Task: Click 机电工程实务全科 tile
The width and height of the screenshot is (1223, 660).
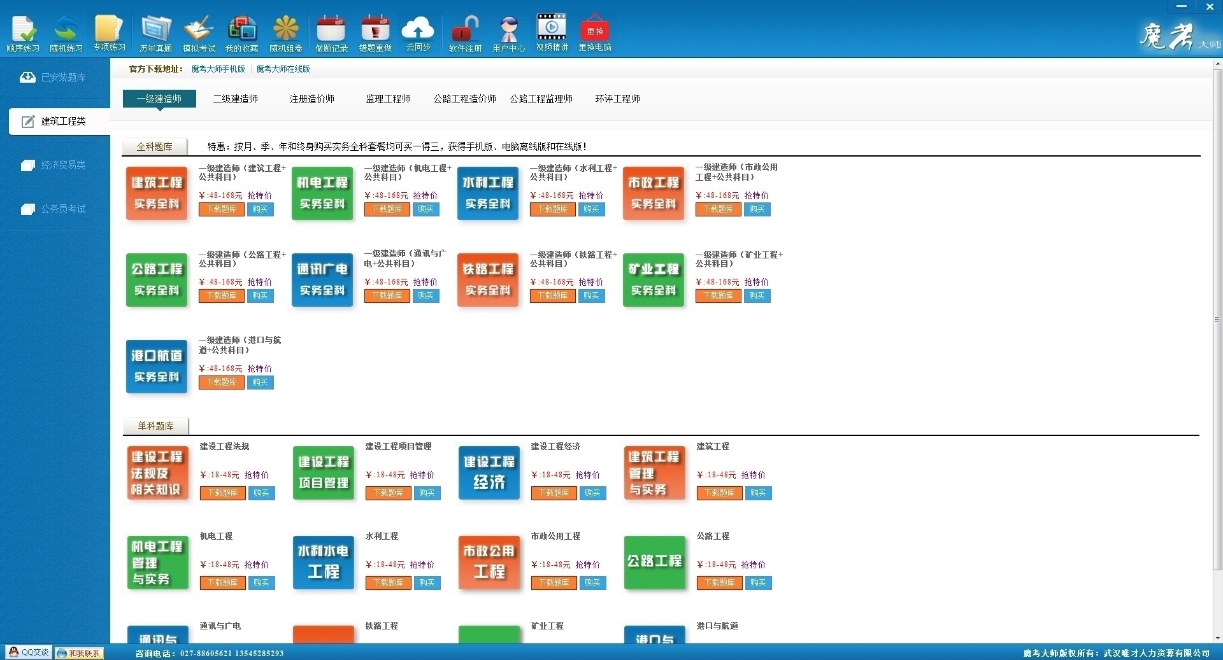Action: coord(322,193)
